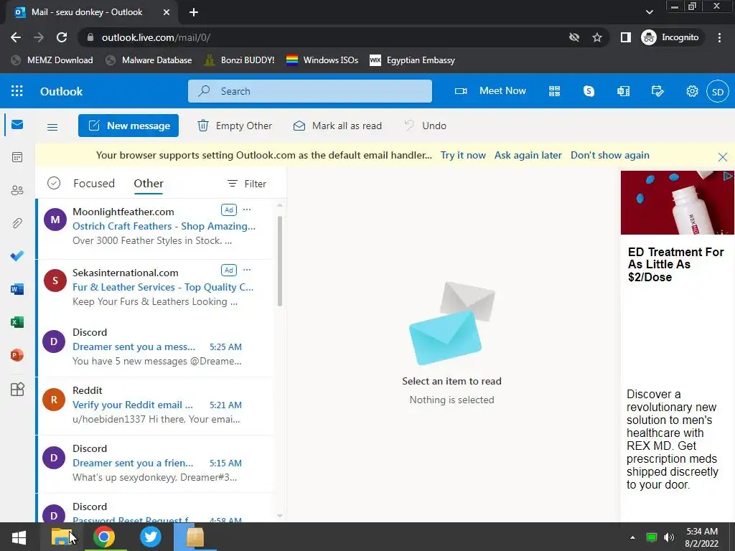Click the ad choices icon on advertisement
Image resolution: width=735 pixels, height=551 pixels.
[728, 176]
